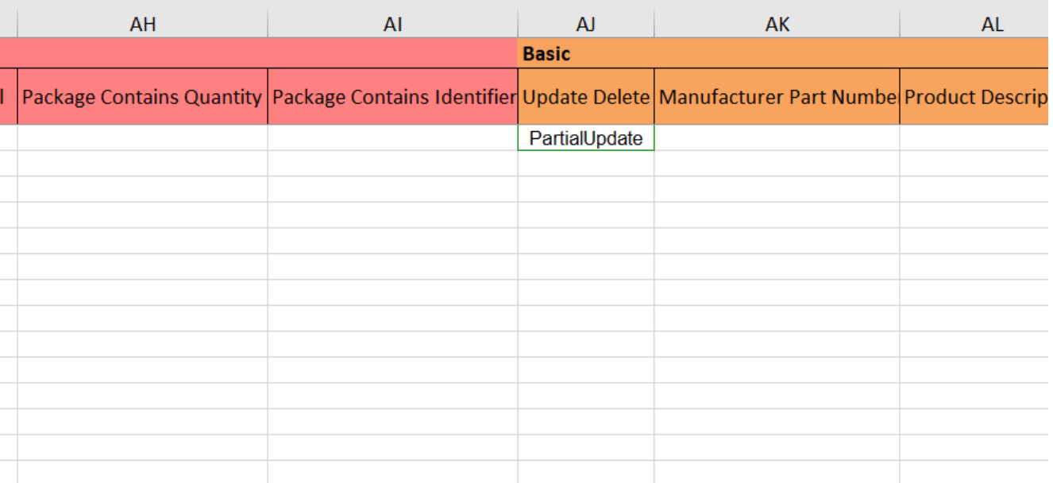The image size is (1053, 483).
Task: Select the cell containing PartialUpdate
Action: pyautogui.click(x=585, y=138)
